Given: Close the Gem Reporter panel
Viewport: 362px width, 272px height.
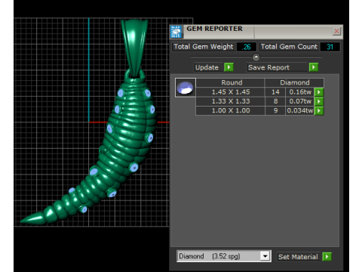Looking at the screenshot, I should click(x=336, y=31).
